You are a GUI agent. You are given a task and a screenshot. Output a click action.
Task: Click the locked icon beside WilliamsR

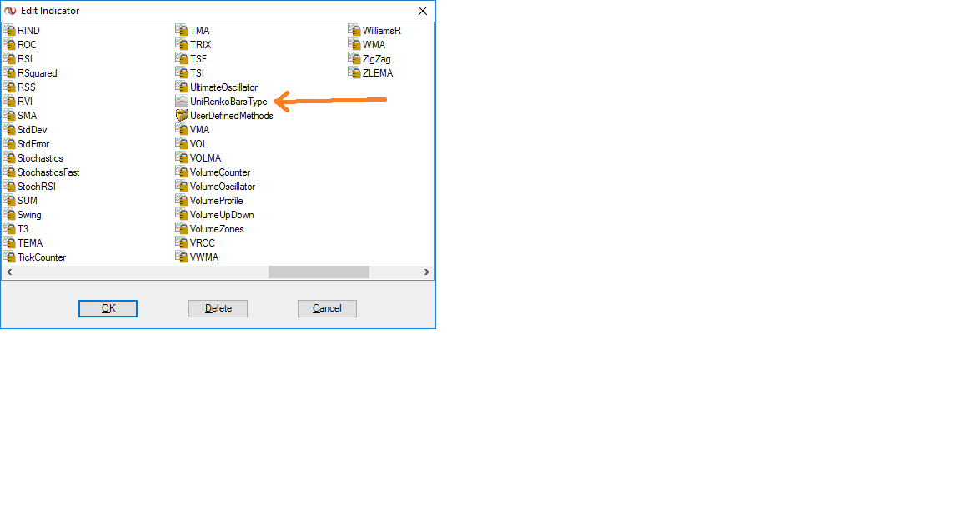point(354,30)
